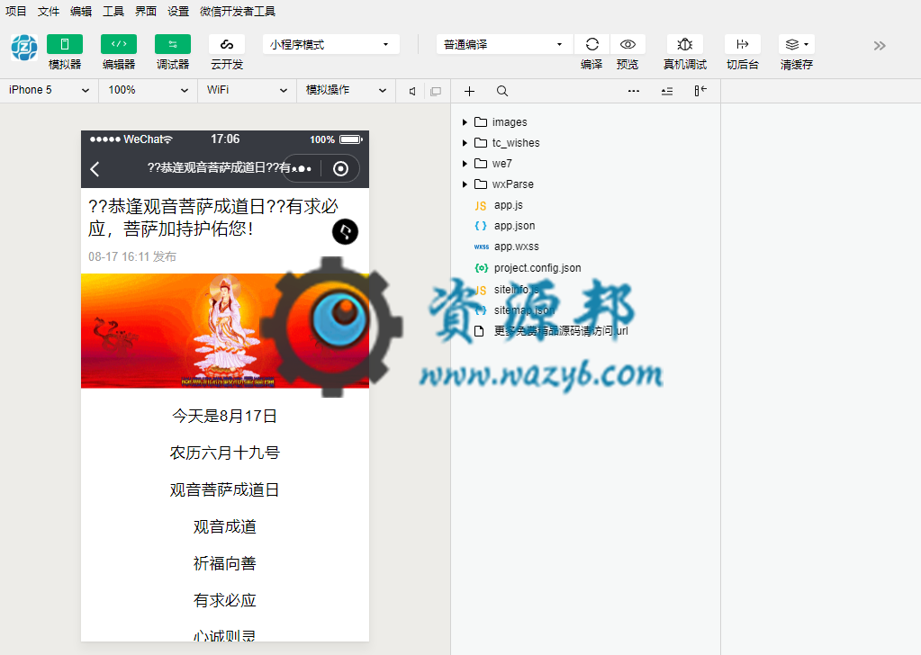The image size is (921, 655).
Task: Click the 切后台 switch-to-background icon
Action: point(743,44)
